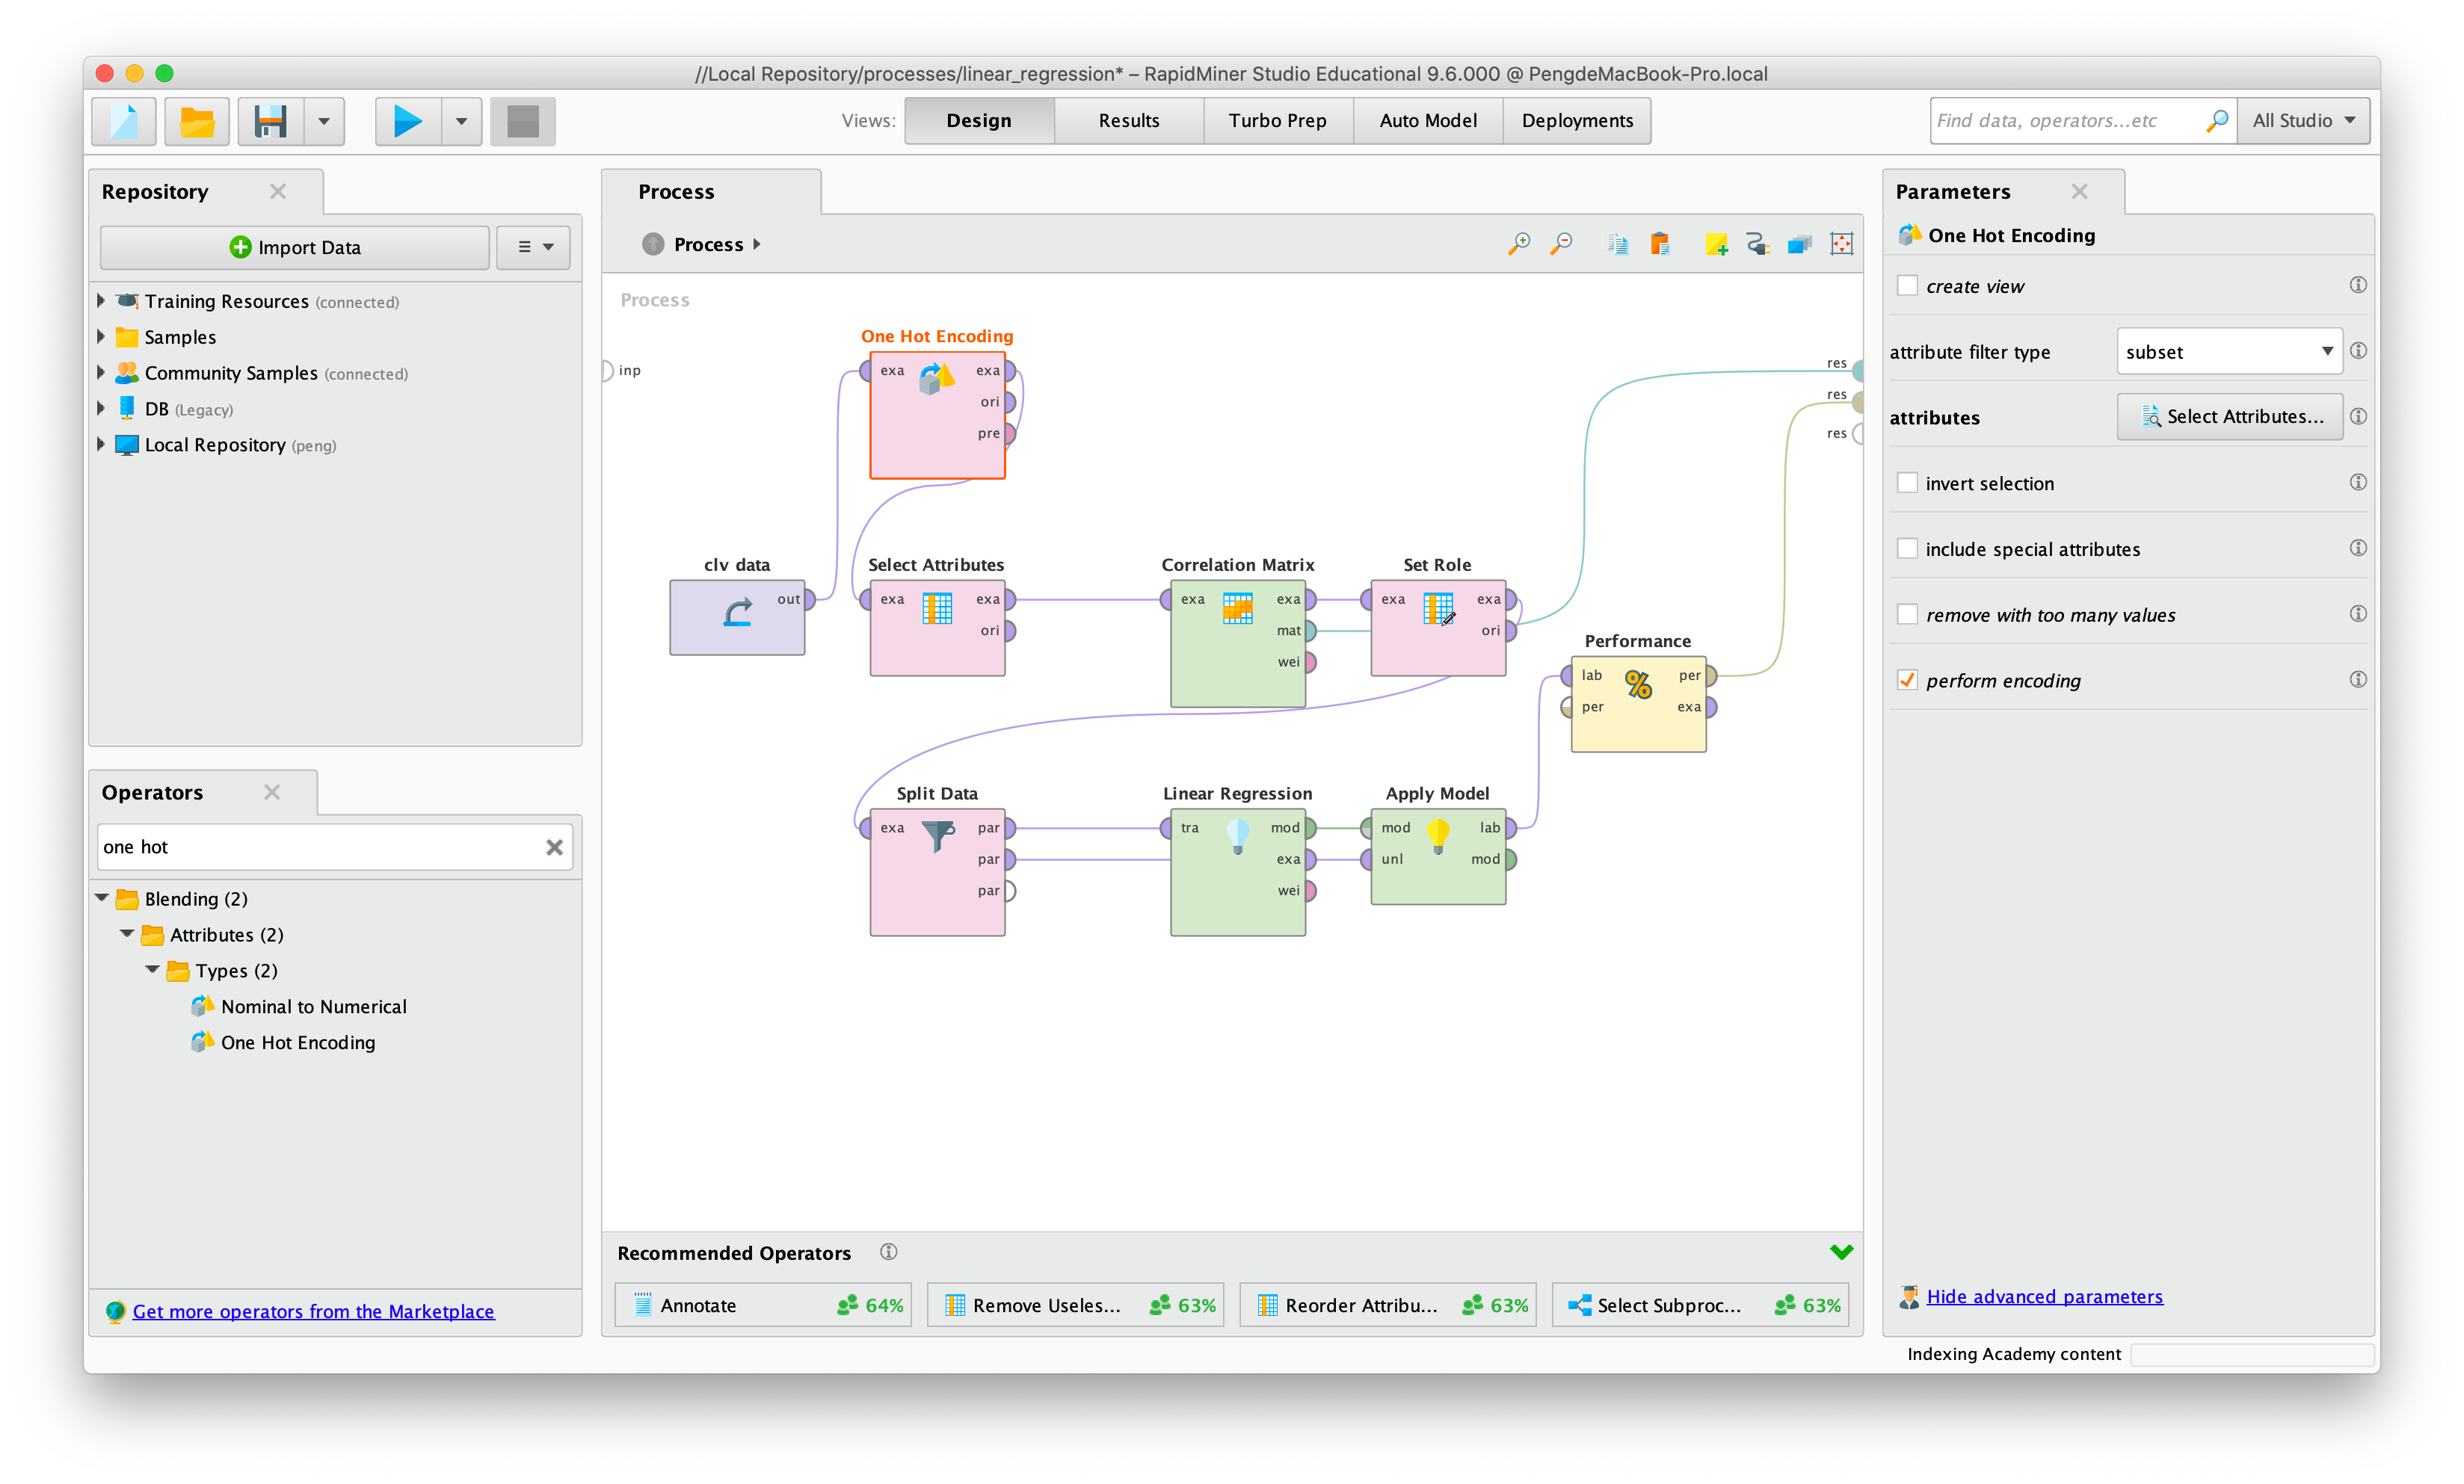The width and height of the screenshot is (2464, 1484).
Task: Open Get more operators from Marketplace link
Action: tap(313, 1311)
